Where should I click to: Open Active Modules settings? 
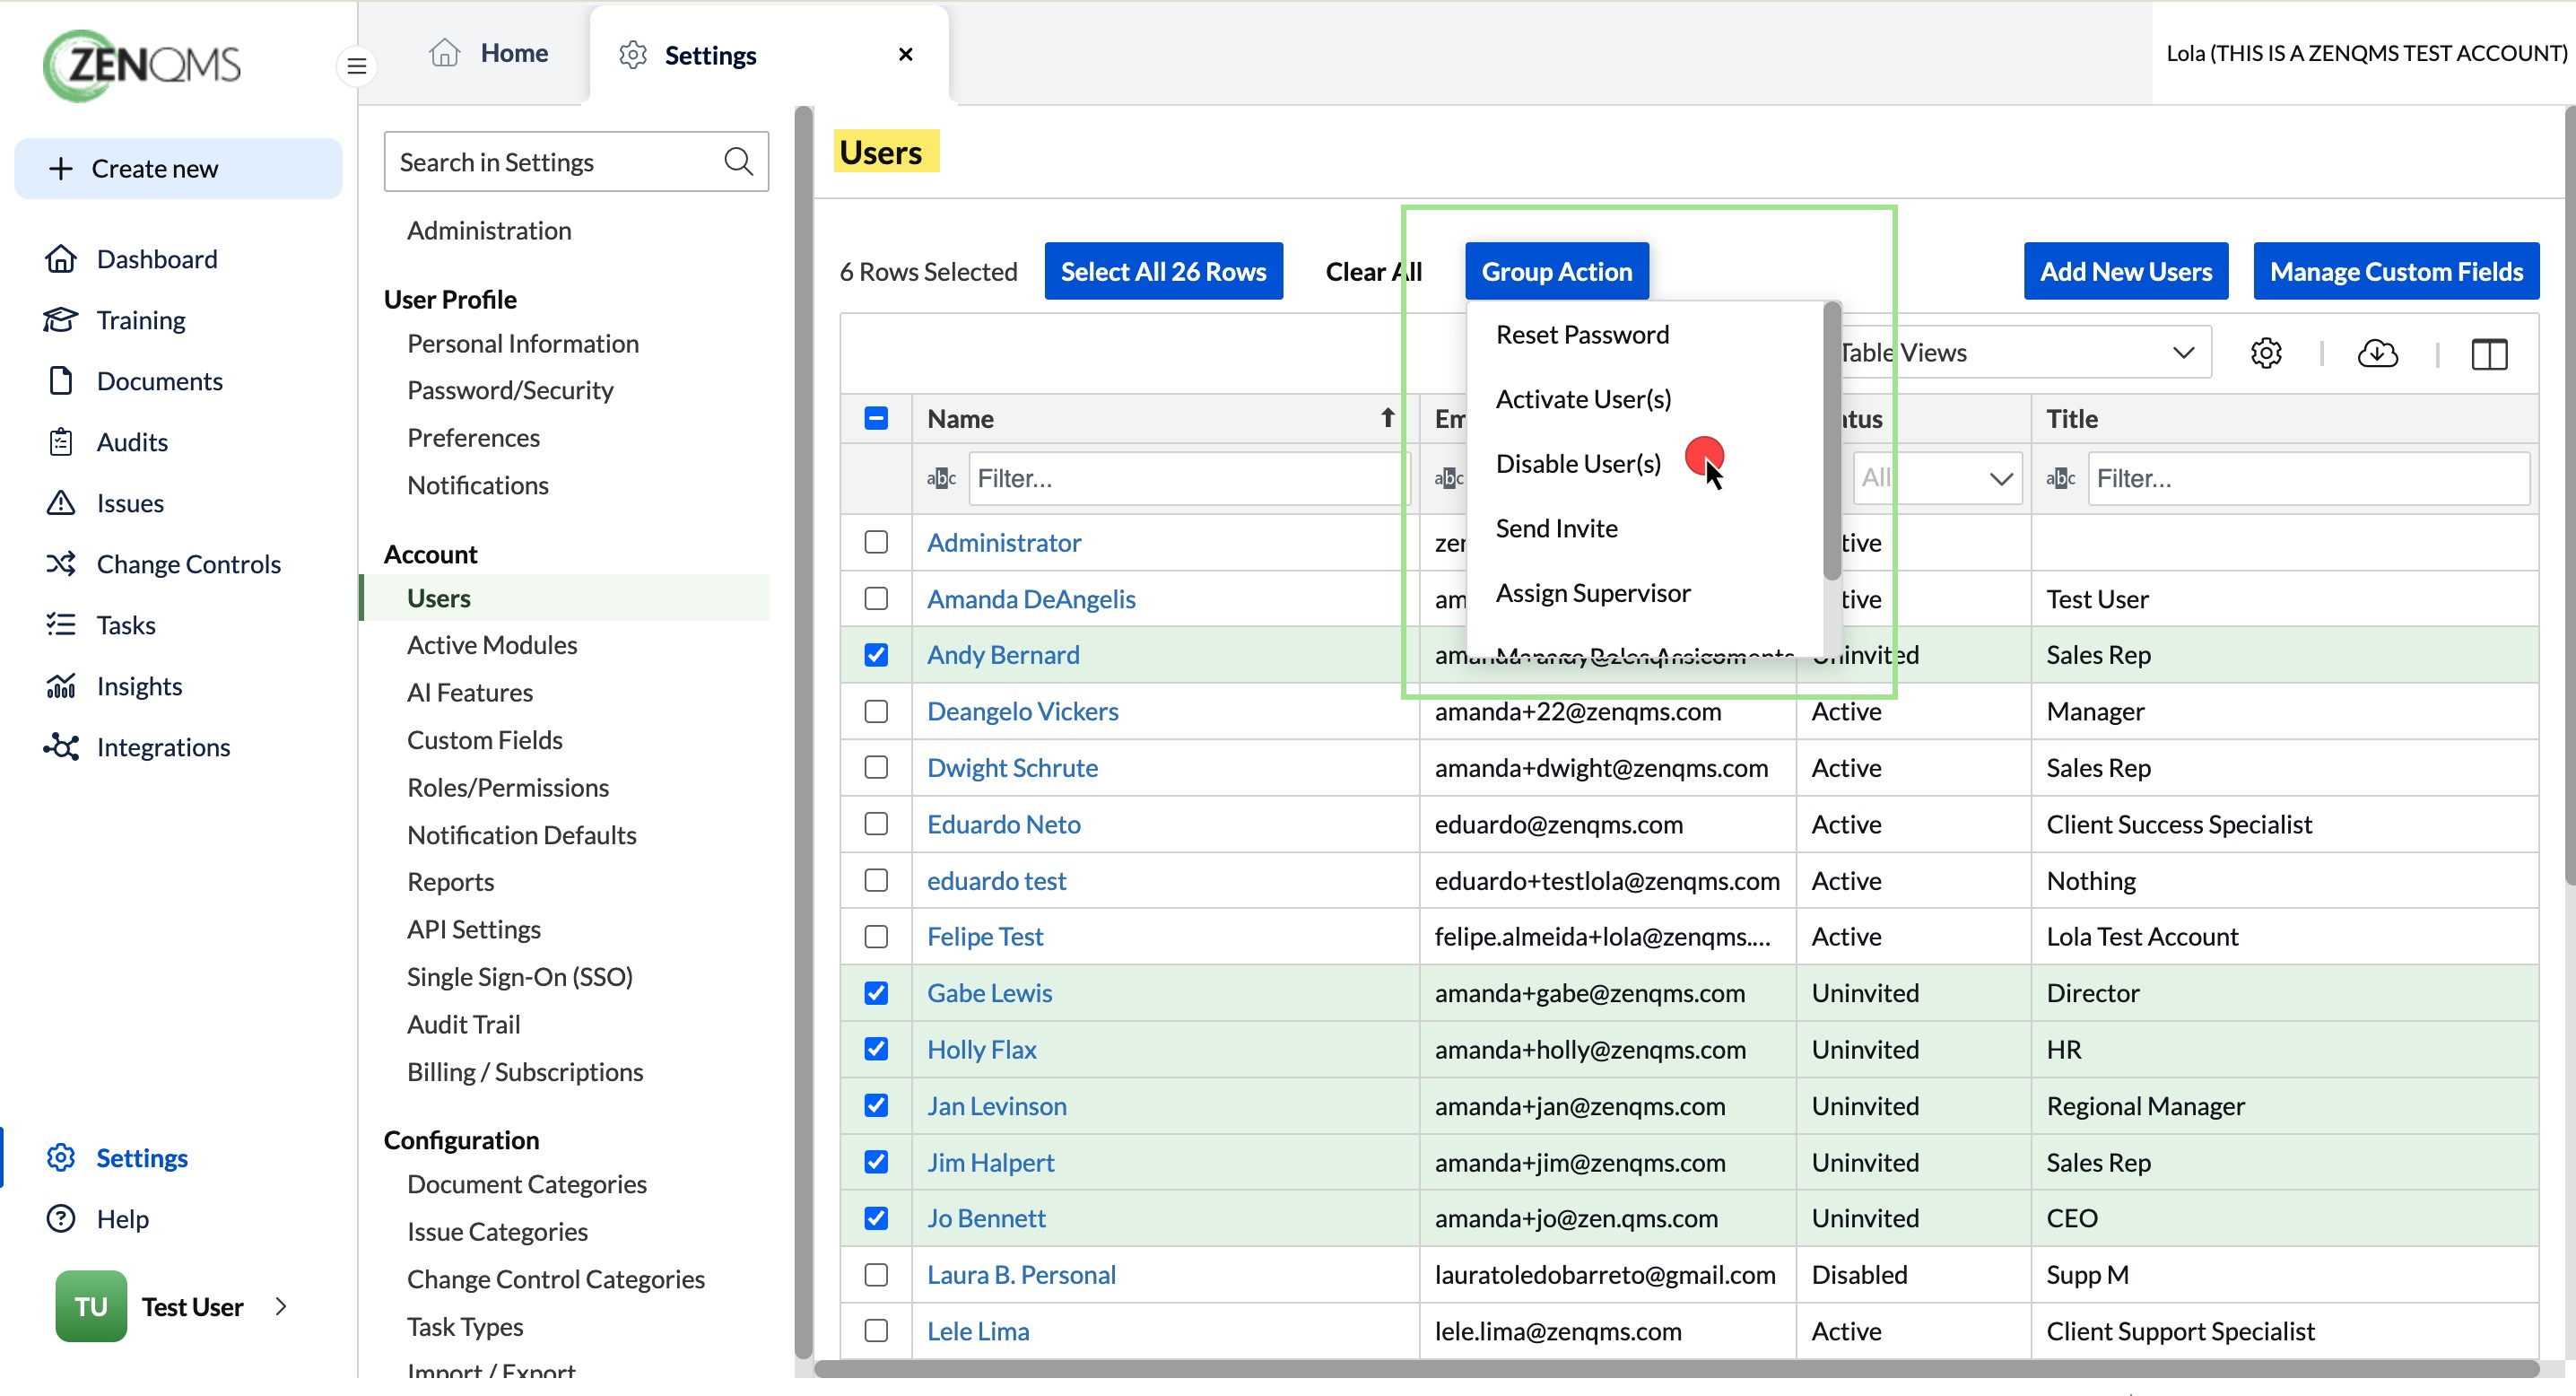[492, 645]
